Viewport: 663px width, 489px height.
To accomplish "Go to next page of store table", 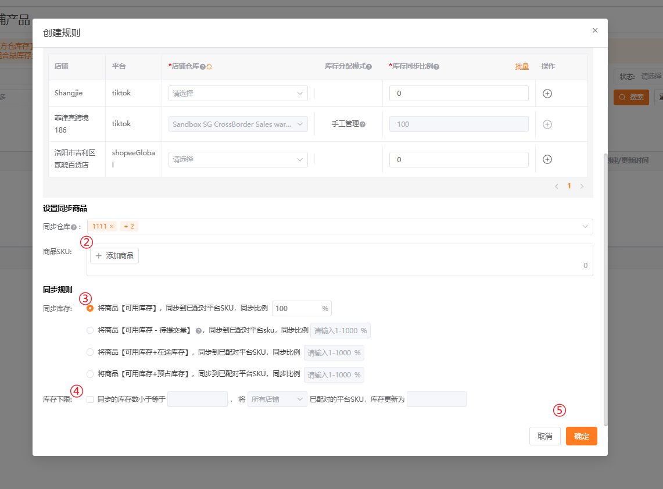I will pos(582,186).
